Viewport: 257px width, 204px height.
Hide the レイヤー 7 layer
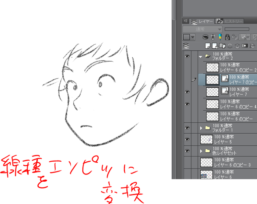187,92
